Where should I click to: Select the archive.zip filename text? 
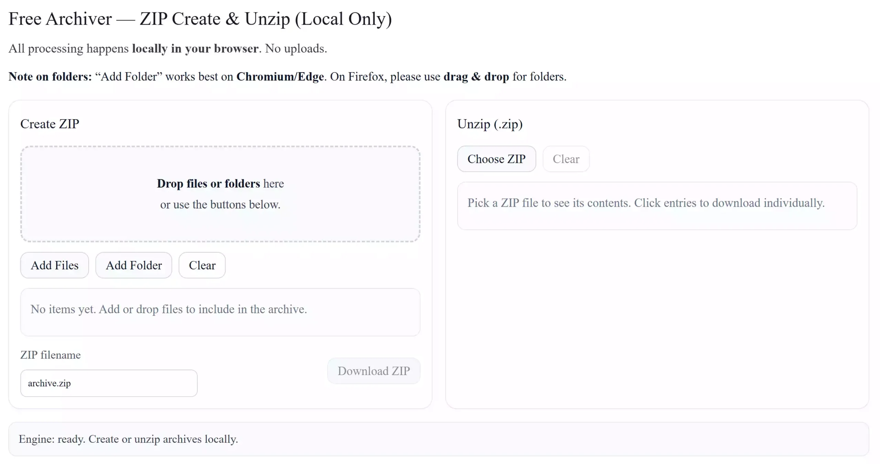pos(49,383)
